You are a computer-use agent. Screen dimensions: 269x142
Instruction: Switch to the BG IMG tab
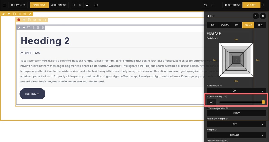(224, 25)
